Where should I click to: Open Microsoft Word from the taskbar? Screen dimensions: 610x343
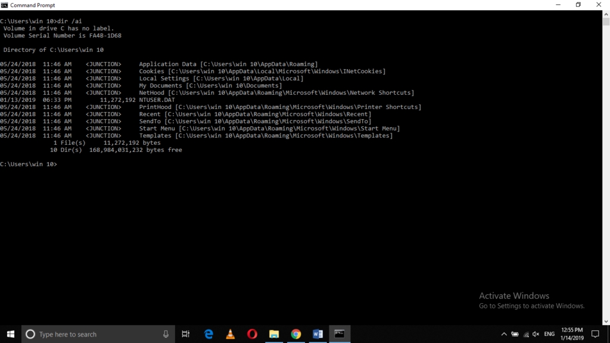pos(318,334)
